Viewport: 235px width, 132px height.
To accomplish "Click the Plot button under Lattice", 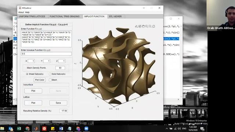I will (33, 103).
